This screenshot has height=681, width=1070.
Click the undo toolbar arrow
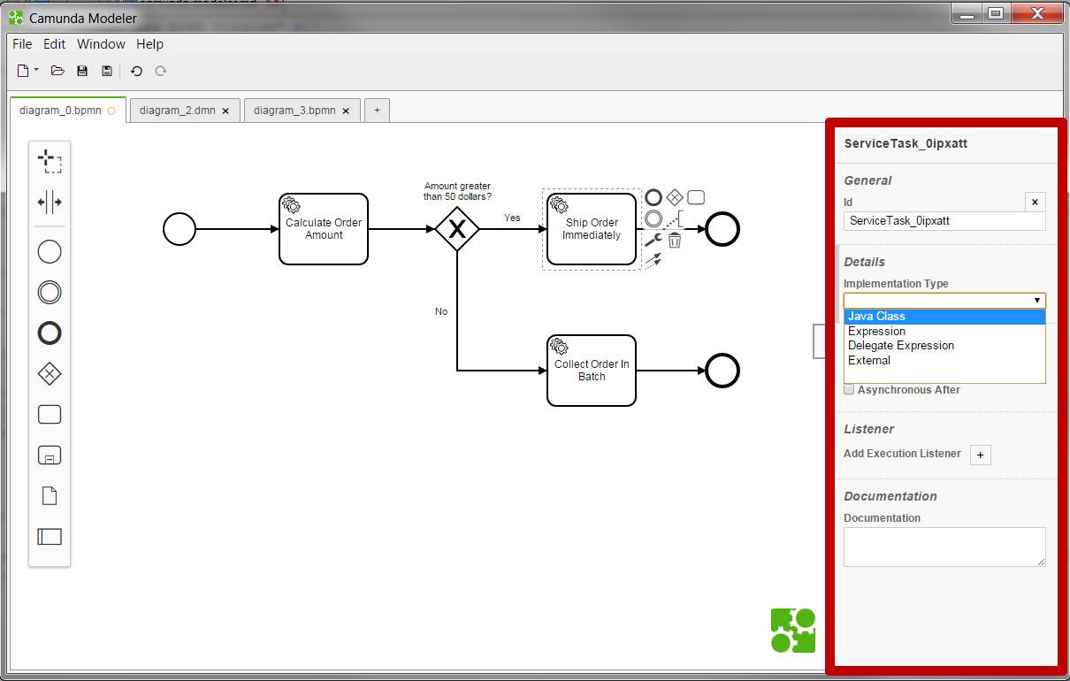pyautogui.click(x=136, y=71)
